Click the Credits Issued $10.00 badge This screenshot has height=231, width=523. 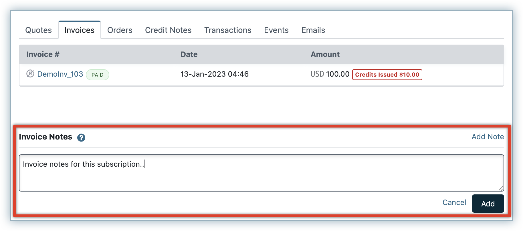(x=387, y=75)
